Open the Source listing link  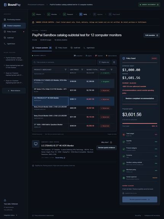point(60,158)
